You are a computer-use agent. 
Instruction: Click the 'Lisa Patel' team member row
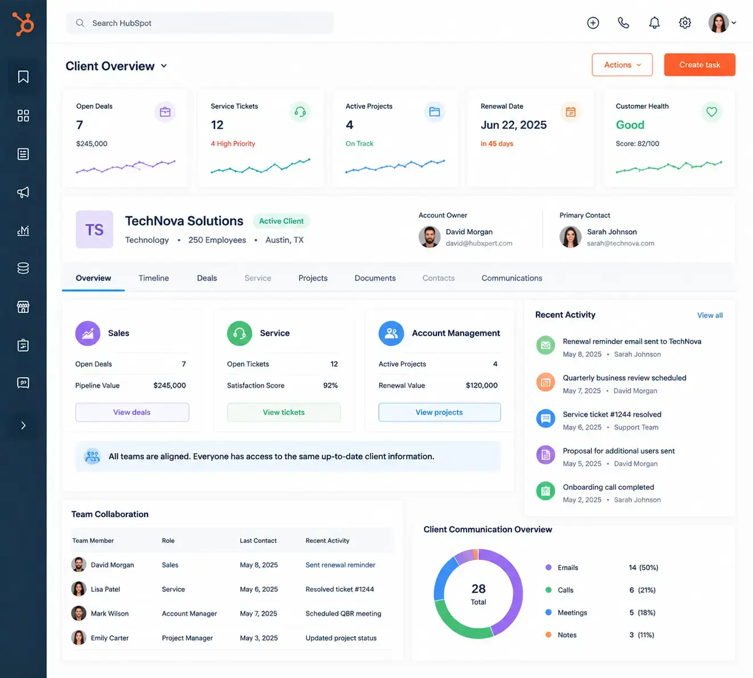tap(232, 589)
